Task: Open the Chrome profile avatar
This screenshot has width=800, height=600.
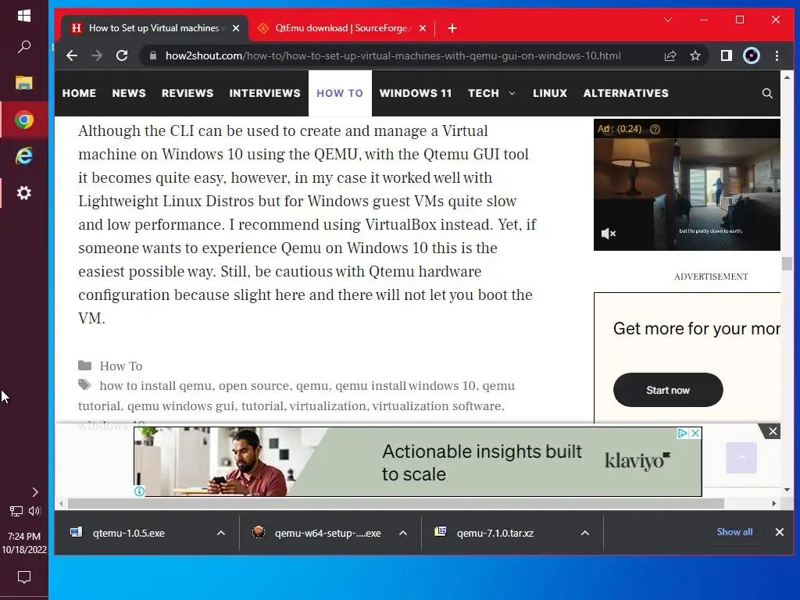Action: 751,55
